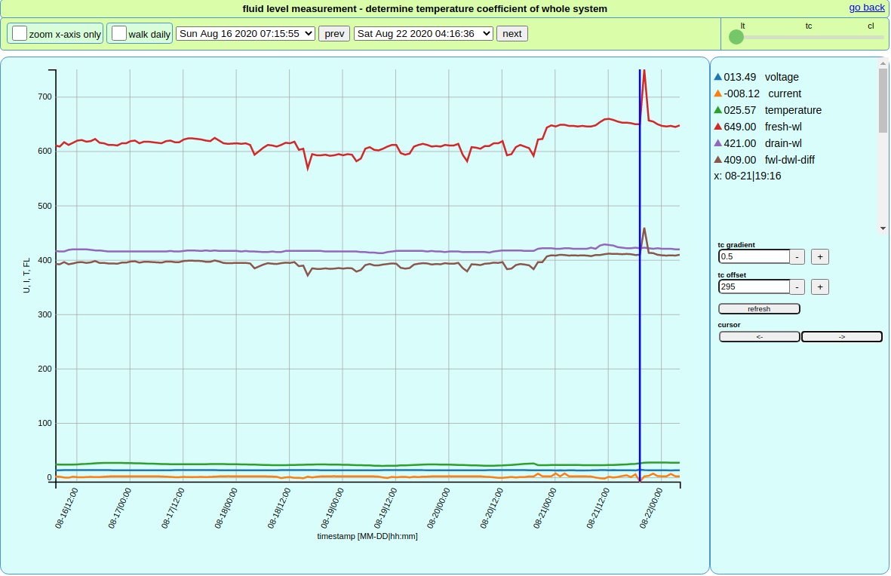Image resolution: width=891 pixels, height=576 pixels.
Task: Decrease tc offset with minus button
Action: (797, 286)
